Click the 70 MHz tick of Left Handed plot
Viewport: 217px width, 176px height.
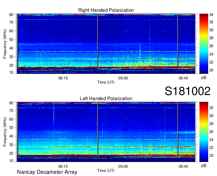point(11,111)
